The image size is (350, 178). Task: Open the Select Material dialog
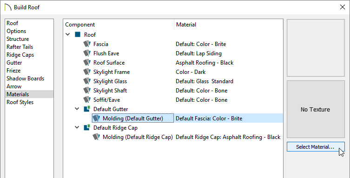[x=316, y=147]
